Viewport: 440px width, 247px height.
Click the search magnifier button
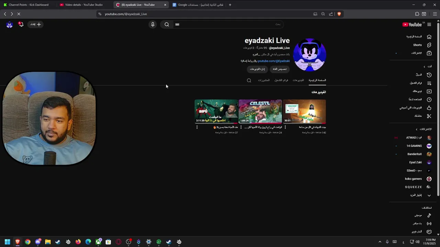click(167, 24)
